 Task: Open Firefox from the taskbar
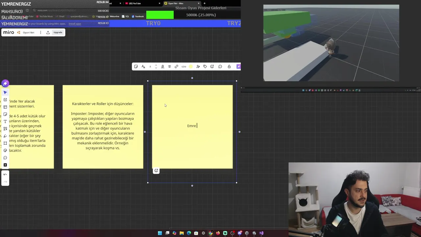[x=218, y=233]
